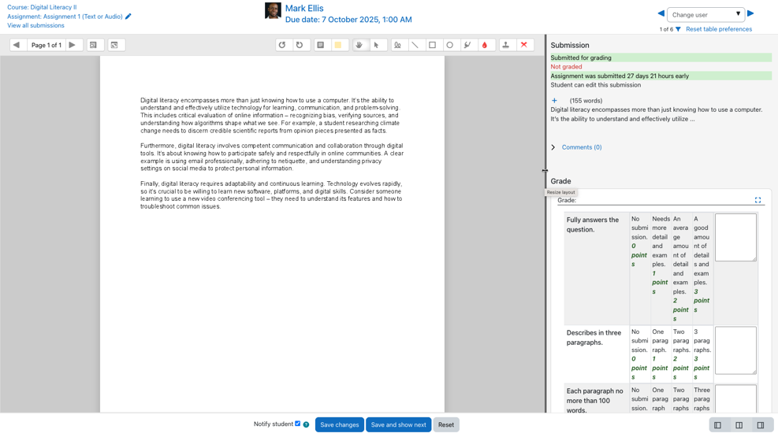This screenshot has width=778, height=437.
Task: Switch to default split layout
Action: tap(739, 425)
